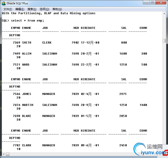Maximize the SQL*Plus window
The height and width of the screenshot is (158, 168).
(x=152, y=2)
